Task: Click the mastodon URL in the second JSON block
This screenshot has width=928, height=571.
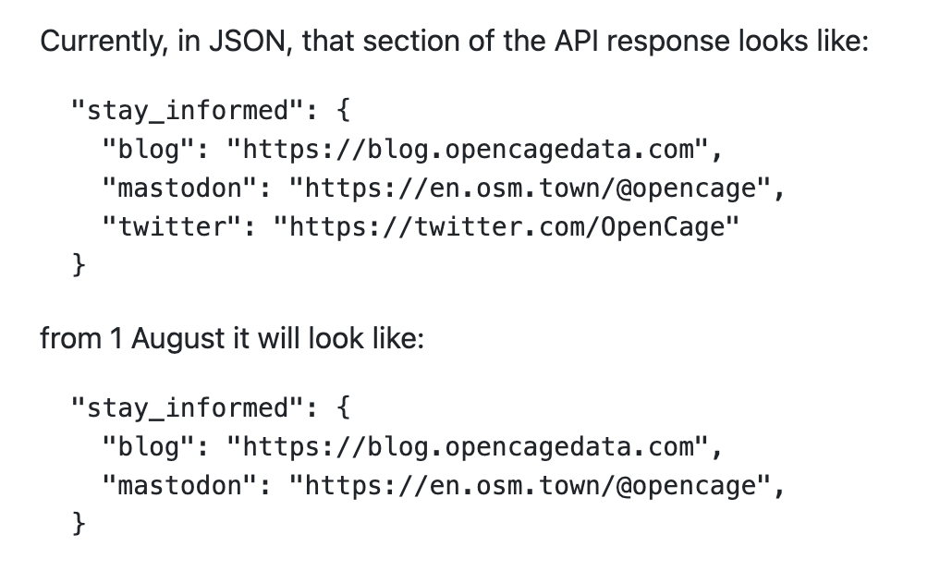Action: [530, 486]
